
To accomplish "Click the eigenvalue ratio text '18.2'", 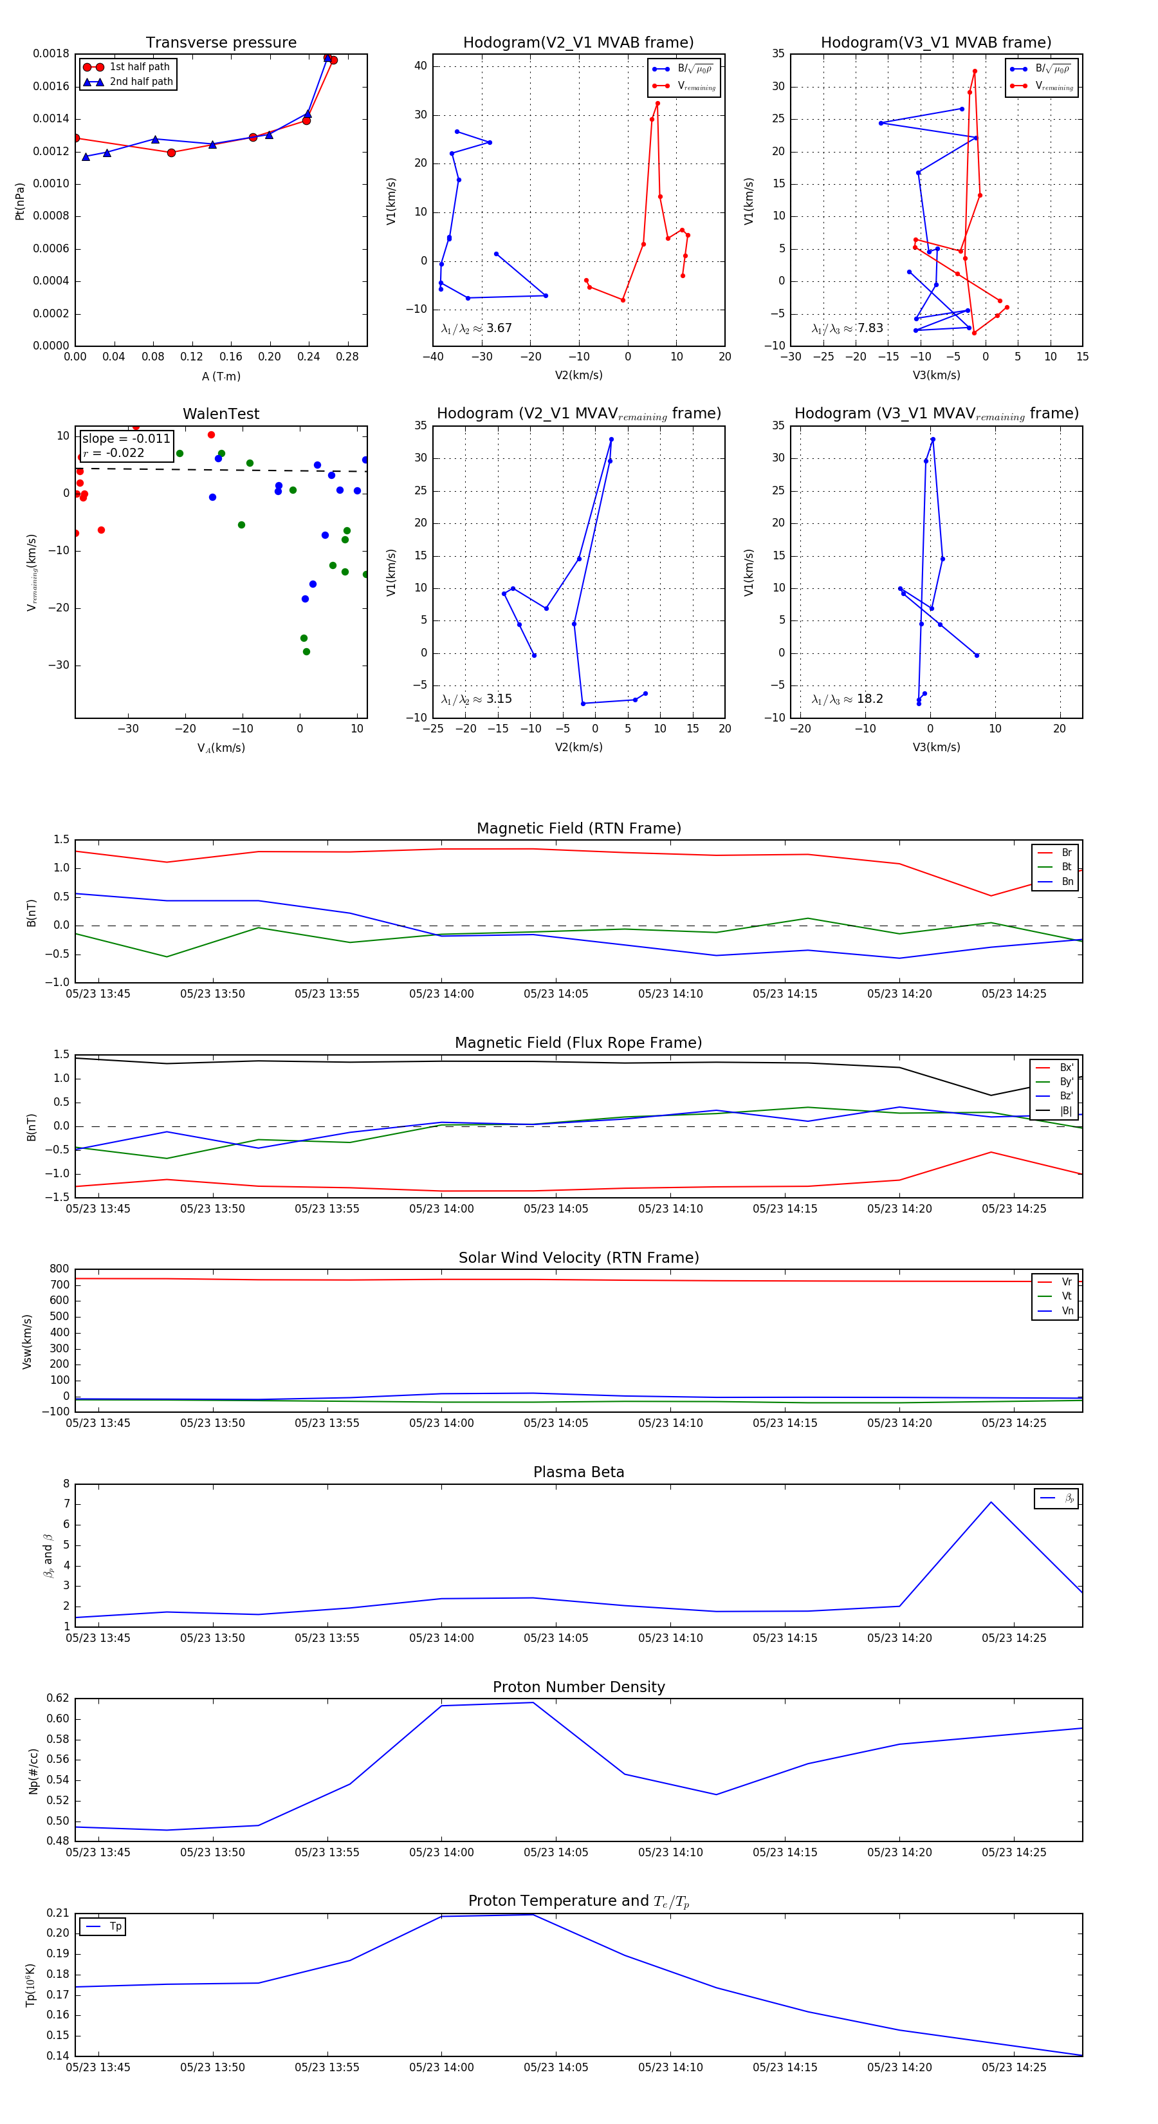I will coord(870,699).
